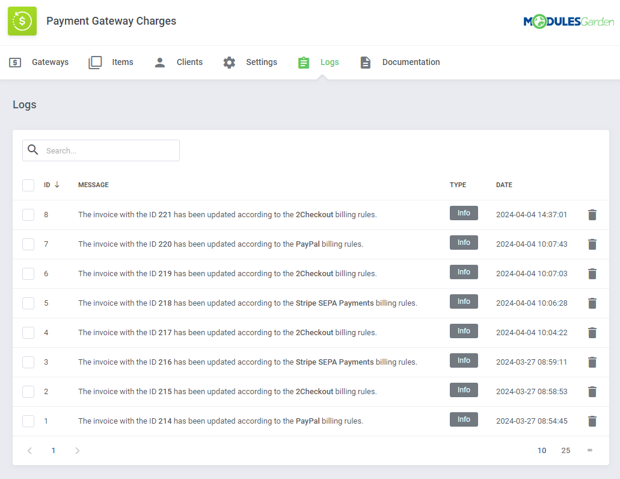The height and width of the screenshot is (479, 620).
Task: Click the Settings gear icon
Action: pos(229,62)
